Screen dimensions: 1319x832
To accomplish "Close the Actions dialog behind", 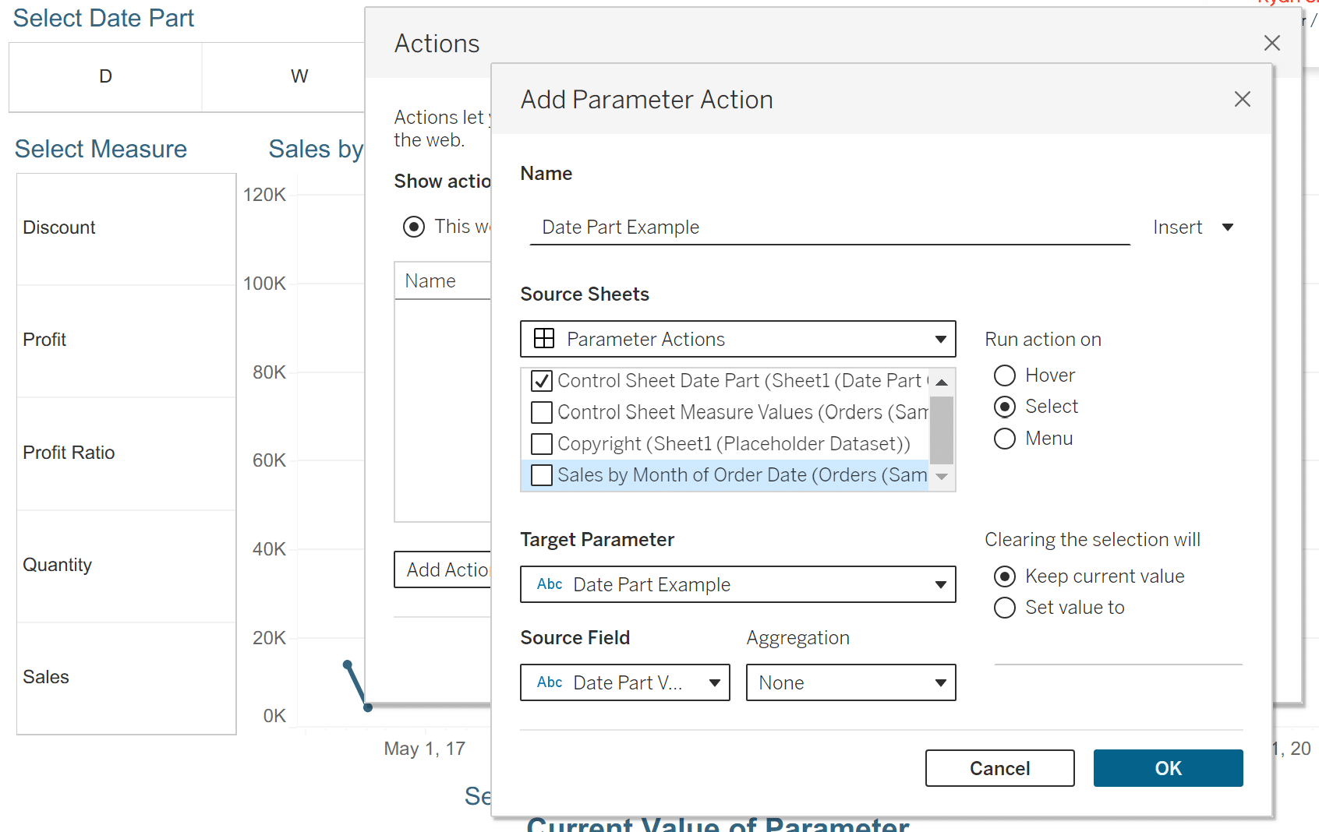I will (x=1271, y=43).
